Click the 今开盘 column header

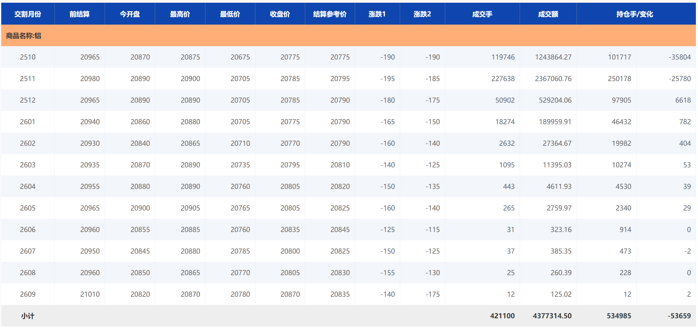coord(130,14)
